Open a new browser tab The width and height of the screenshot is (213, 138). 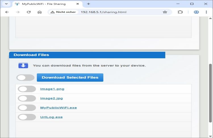pos(88,4)
